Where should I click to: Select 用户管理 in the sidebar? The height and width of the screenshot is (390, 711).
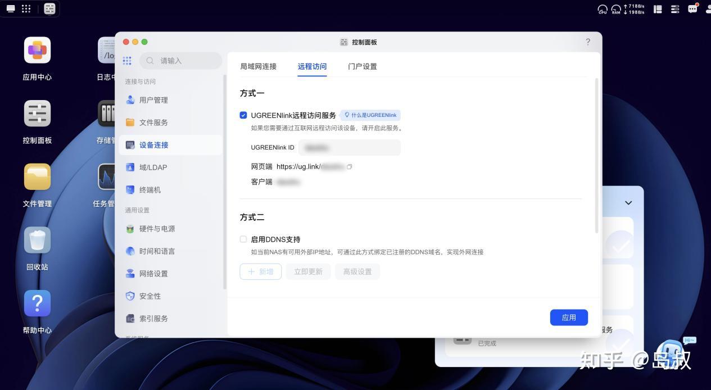tap(171, 100)
